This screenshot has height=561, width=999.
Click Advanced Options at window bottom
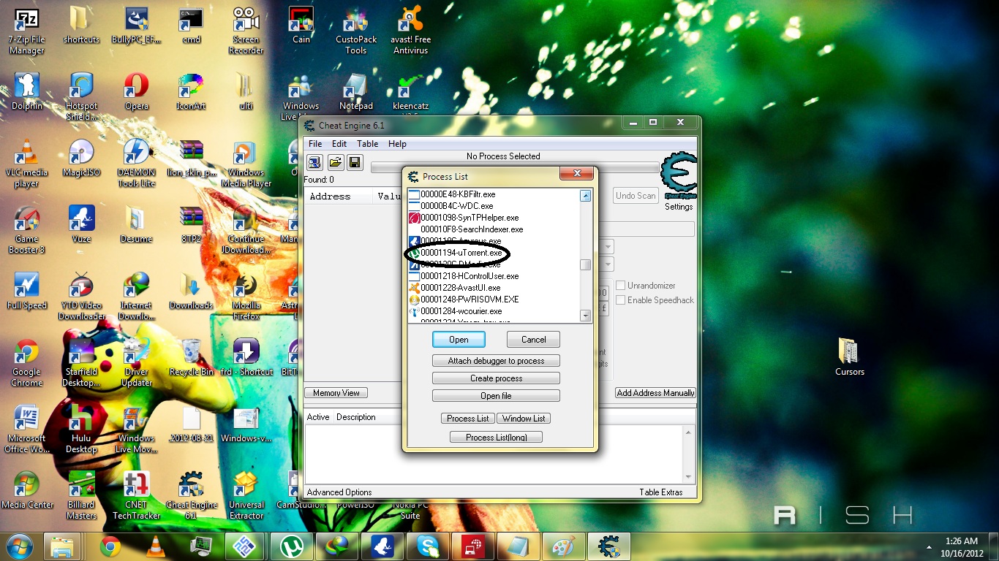339,492
